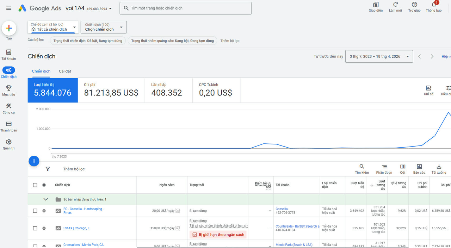Click the Ngân sách column header
The image size is (451, 248).
(167, 185)
